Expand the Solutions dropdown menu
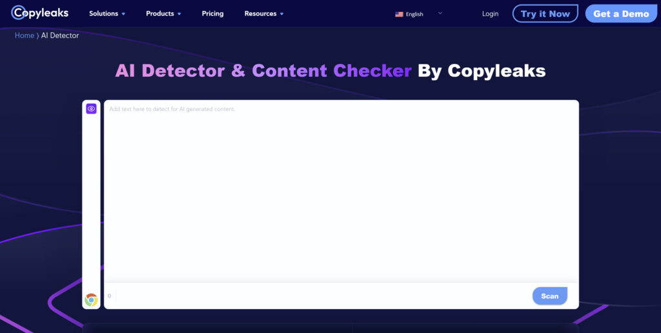 click(x=107, y=14)
